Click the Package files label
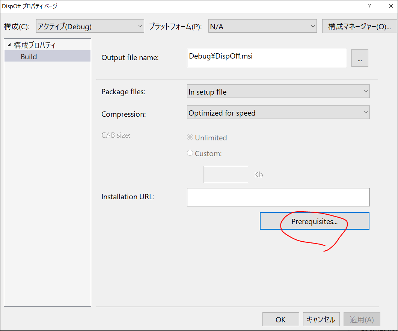 (123, 92)
